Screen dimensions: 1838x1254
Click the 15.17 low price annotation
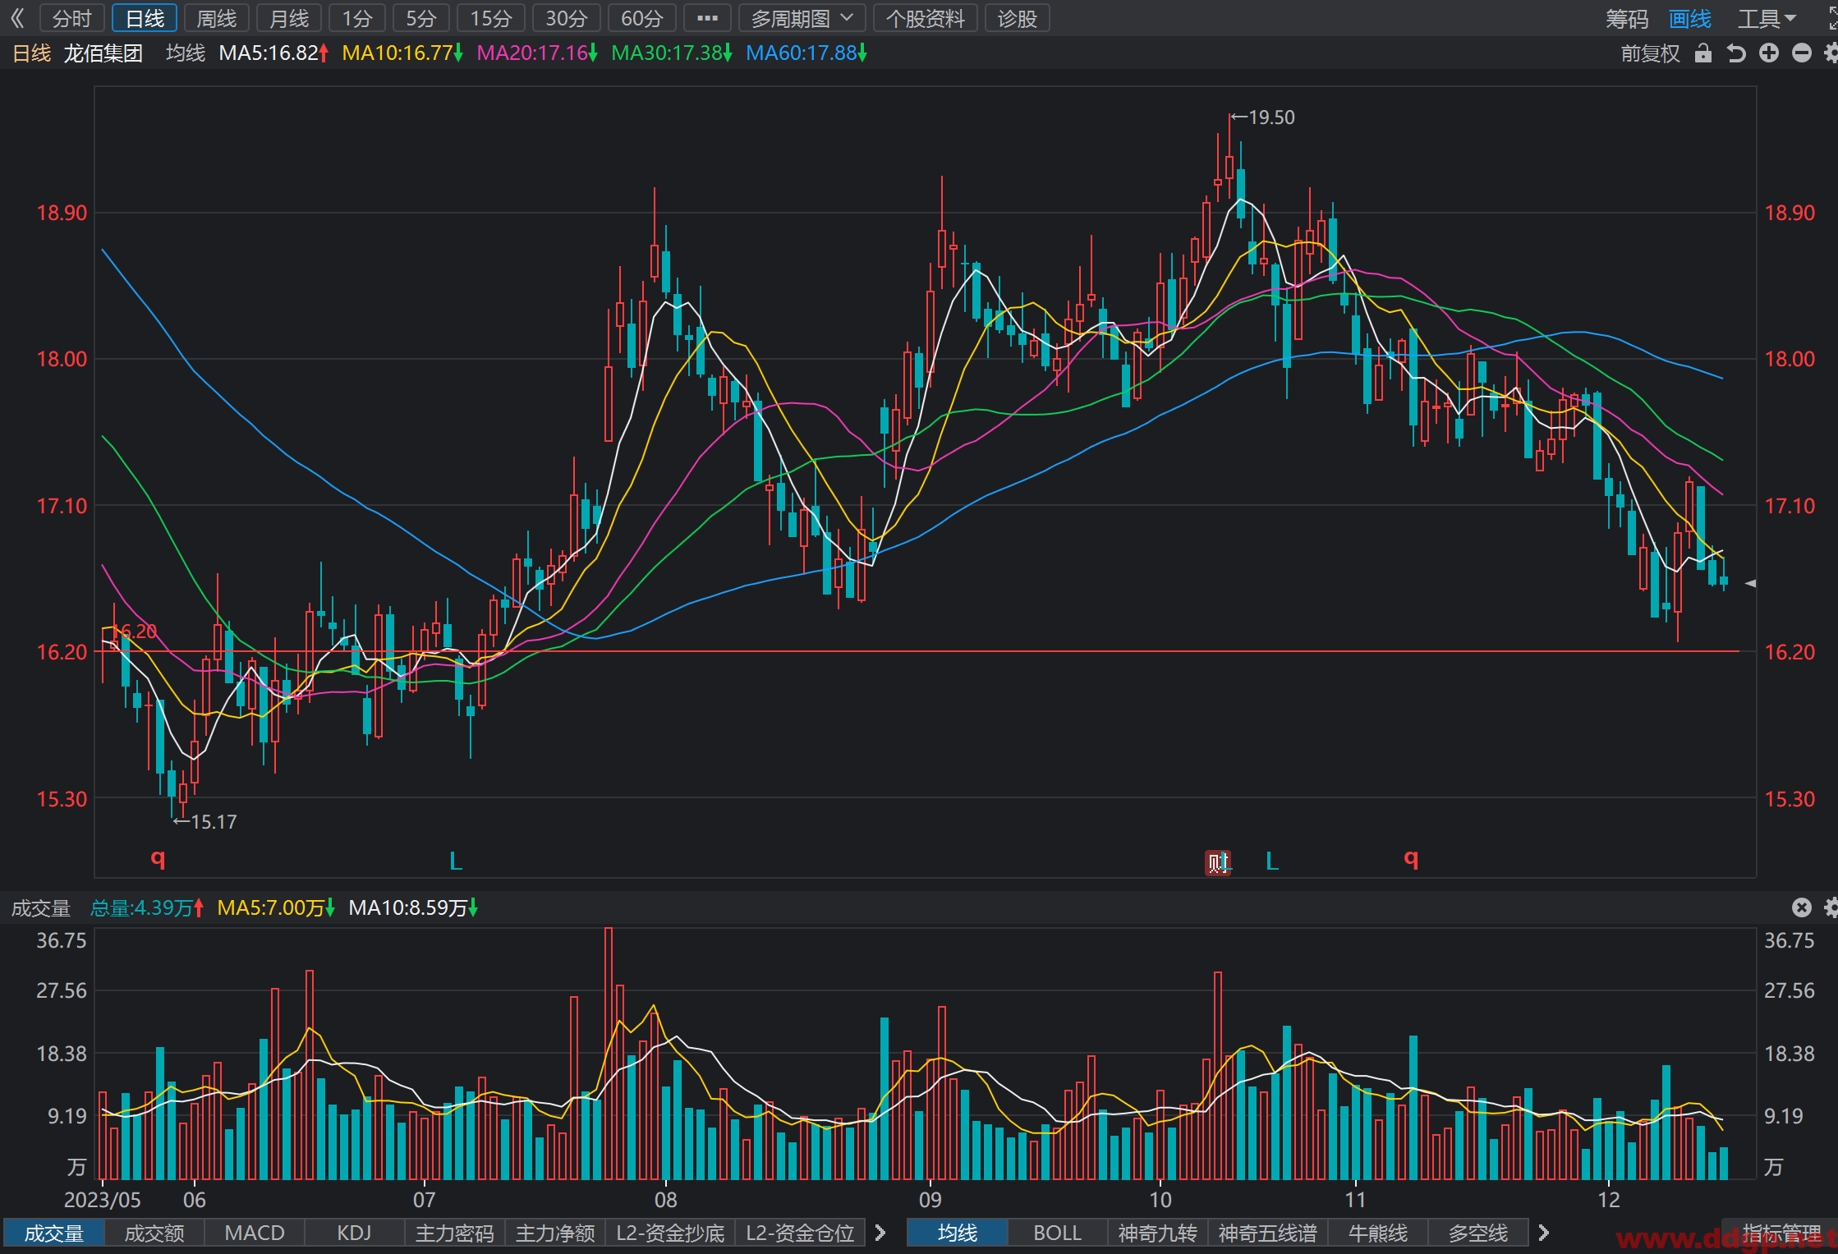tap(205, 821)
